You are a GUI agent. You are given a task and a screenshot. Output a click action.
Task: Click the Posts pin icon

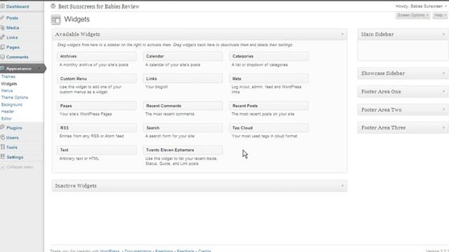tap(2, 17)
